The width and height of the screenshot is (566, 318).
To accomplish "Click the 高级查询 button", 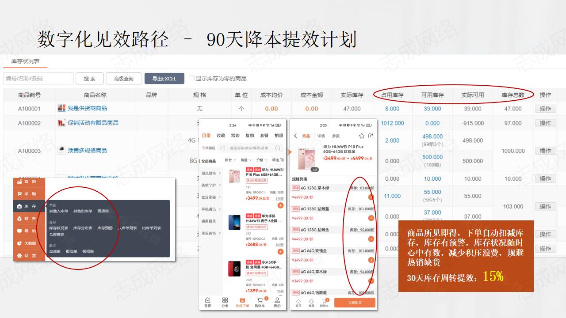I will [124, 79].
